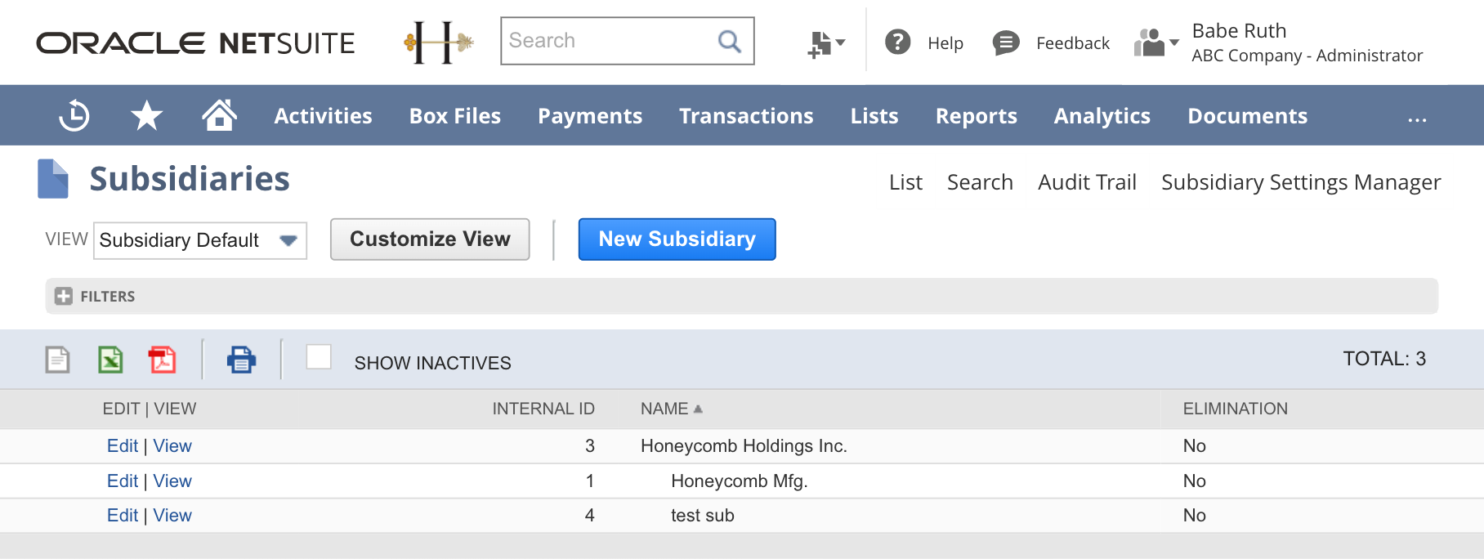Open the Lists menu

click(x=874, y=116)
